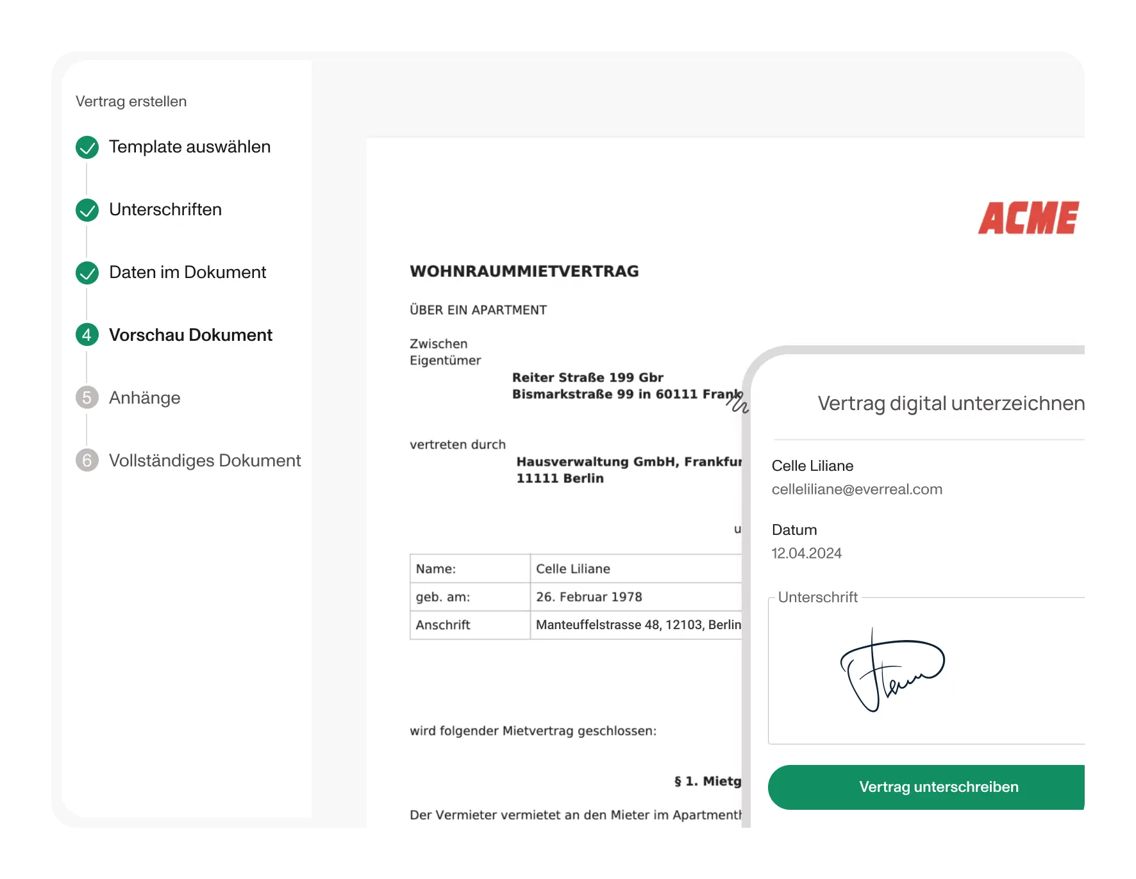This screenshot has height=879, width=1136.
Task: Click the Vertrag digital unterzeichnen heading
Action: click(951, 403)
